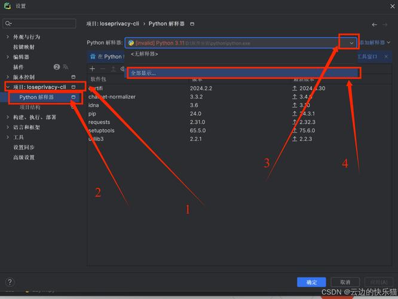Screen dimensions: 398x299
Task: Expand the 构建、执行、部署 section
Action: pyautogui.click(x=7, y=117)
